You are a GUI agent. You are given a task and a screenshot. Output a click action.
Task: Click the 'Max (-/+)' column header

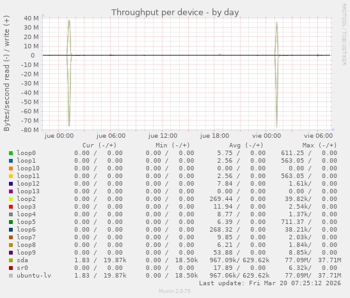[x=319, y=145]
